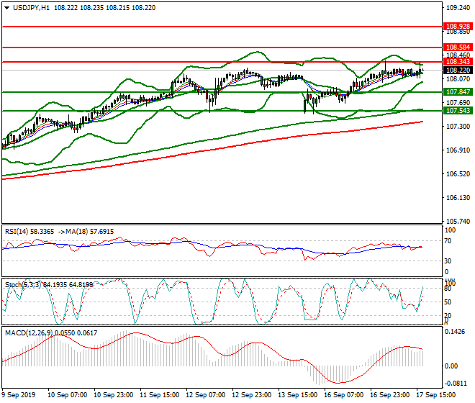Viewport: 475px width, 403px height.
Task: Click the 106.130 price axis value
Action: [x=458, y=198]
